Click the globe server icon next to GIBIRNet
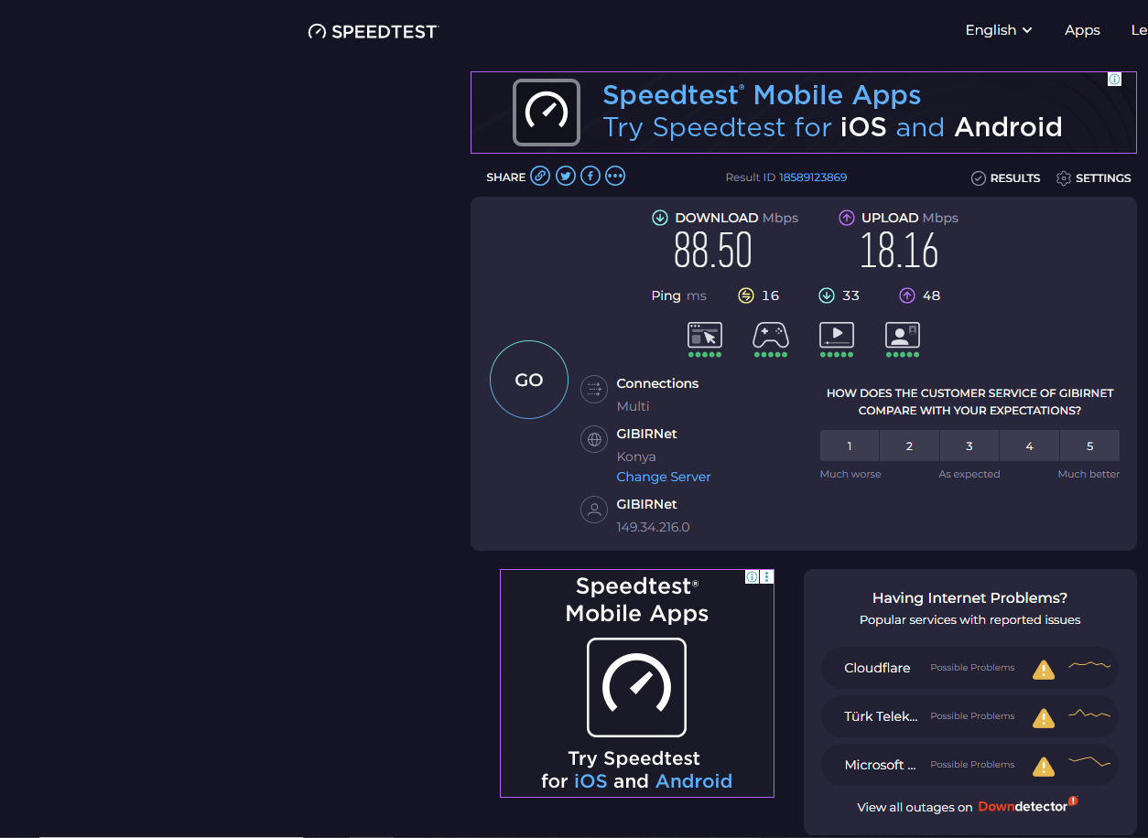Viewport: 1148px width, 838px height. (x=594, y=439)
